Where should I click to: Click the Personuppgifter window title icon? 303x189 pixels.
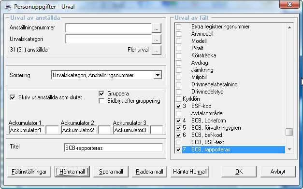pos(8,7)
